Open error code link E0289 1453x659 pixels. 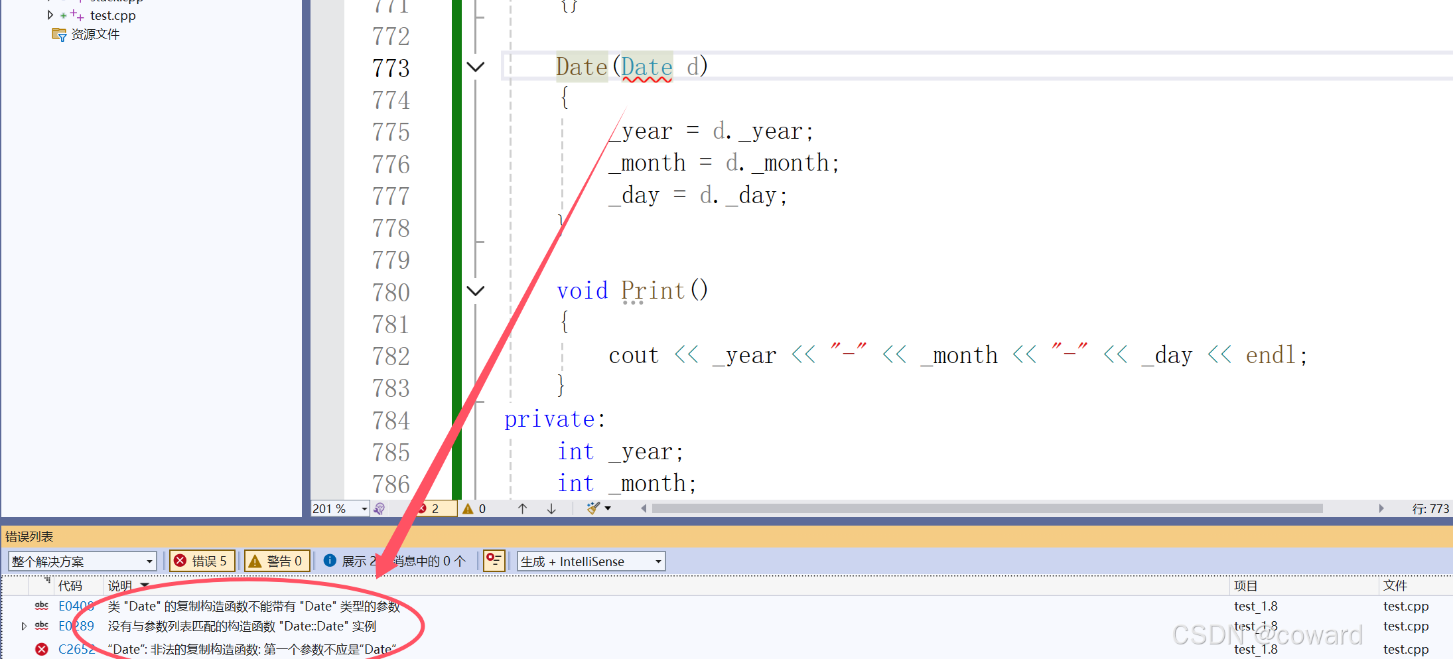click(x=76, y=626)
